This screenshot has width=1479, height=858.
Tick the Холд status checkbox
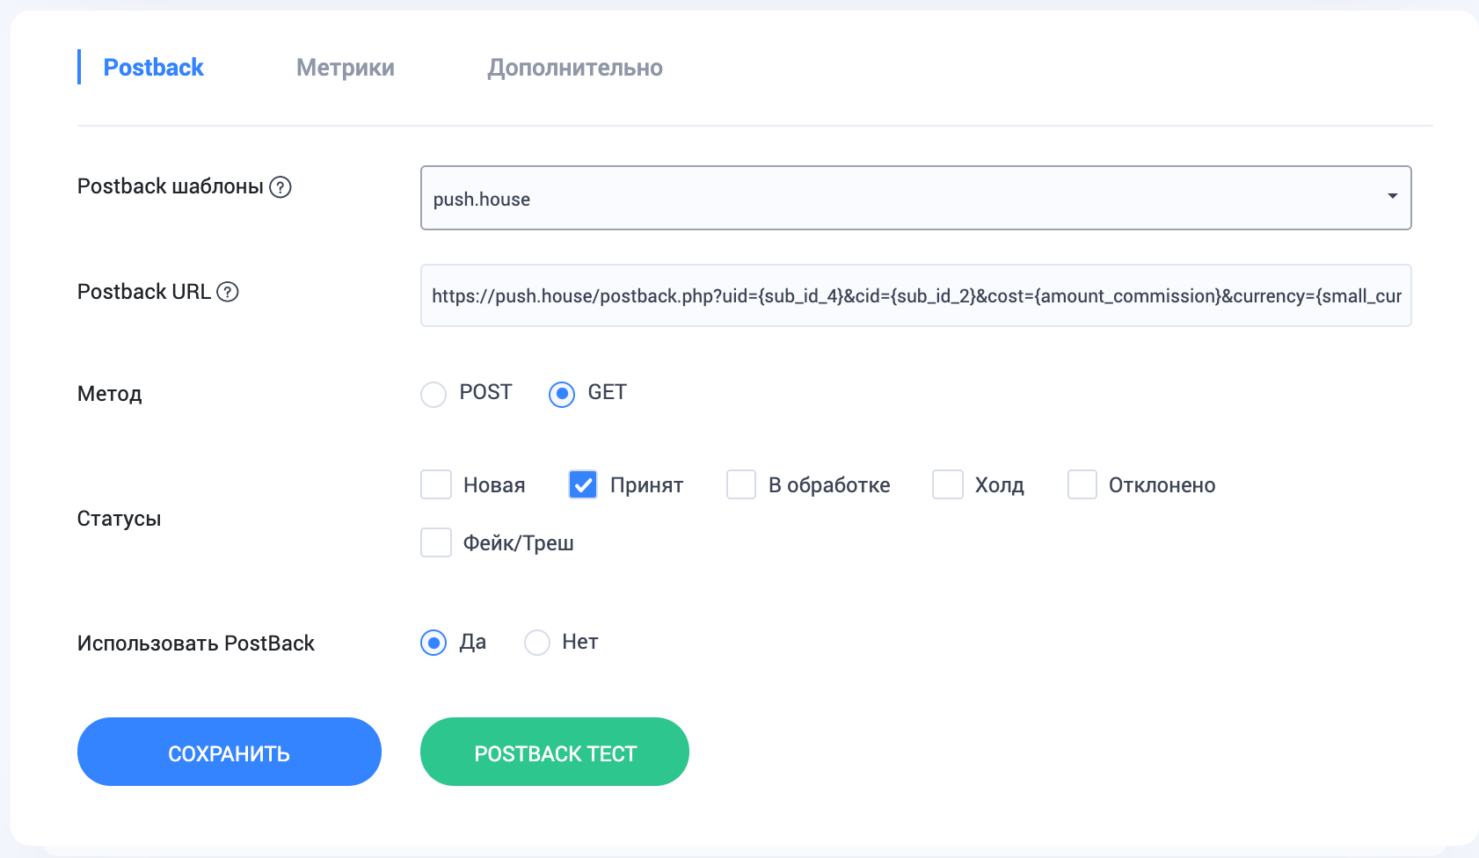948,484
